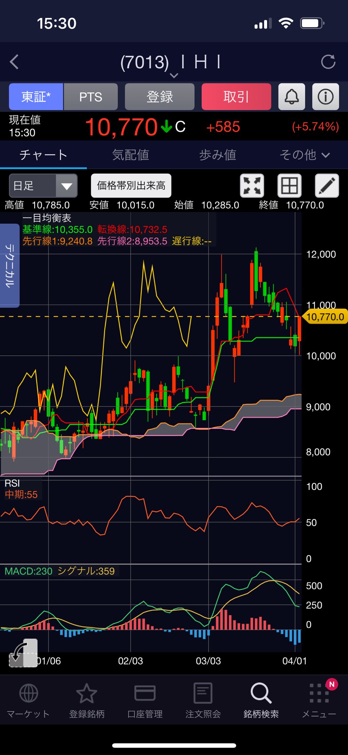Open chart drawing pencil tool
The width and height of the screenshot is (348, 755).
tap(327, 185)
